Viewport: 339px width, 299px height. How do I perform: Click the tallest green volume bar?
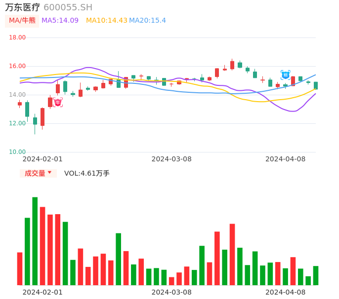[x=35, y=241]
